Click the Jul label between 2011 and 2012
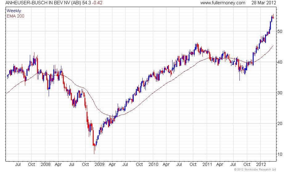 tap(233, 165)
